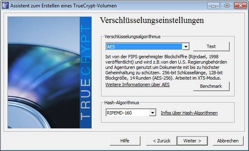Select the highlighted AES algorithm field
Screen dimensions: 249x151
pos(144,47)
